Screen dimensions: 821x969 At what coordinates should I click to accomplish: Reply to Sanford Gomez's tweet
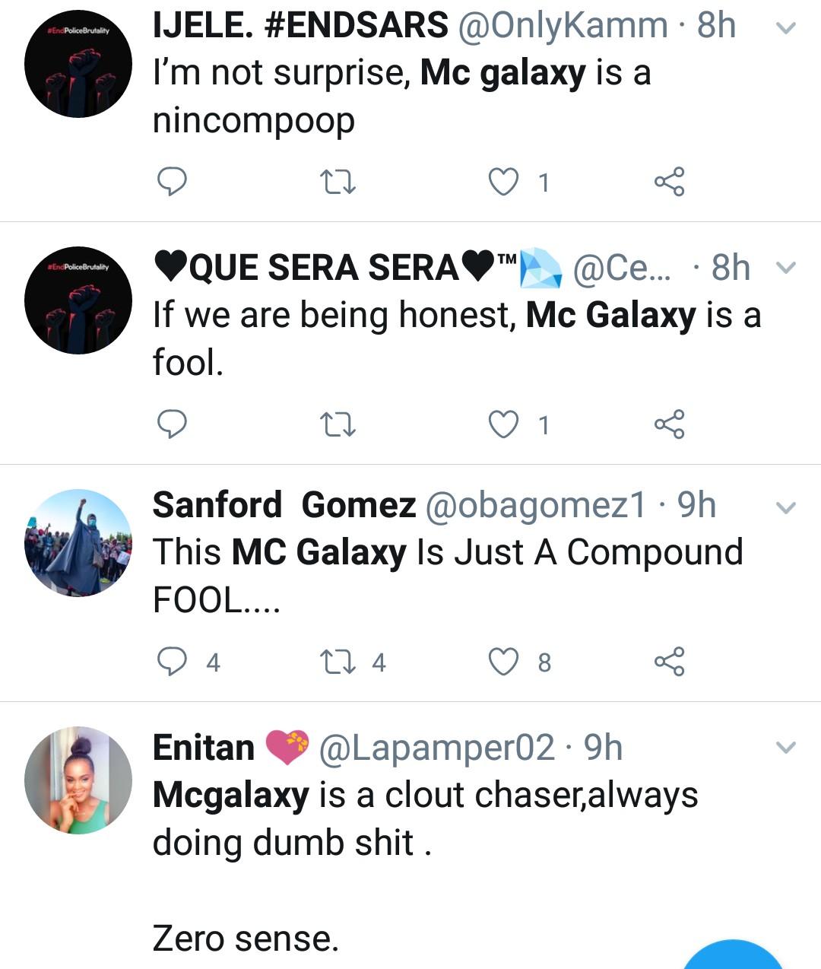pyautogui.click(x=172, y=662)
